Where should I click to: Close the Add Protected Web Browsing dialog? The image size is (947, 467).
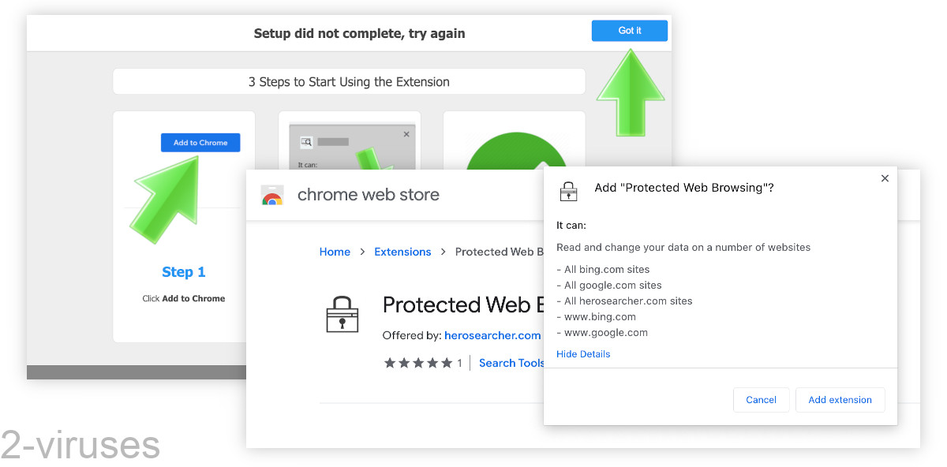pos(885,178)
